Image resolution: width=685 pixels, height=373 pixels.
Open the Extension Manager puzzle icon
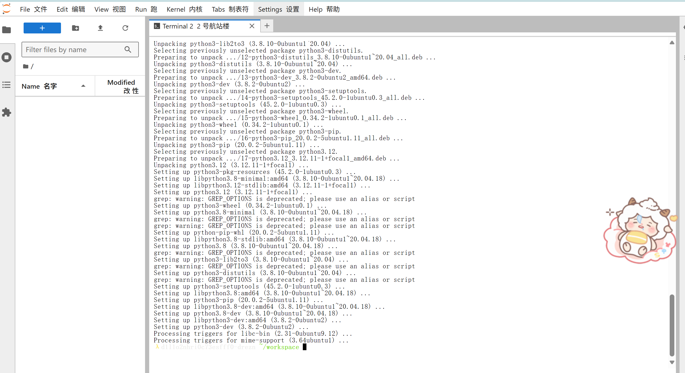pyautogui.click(x=7, y=112)
